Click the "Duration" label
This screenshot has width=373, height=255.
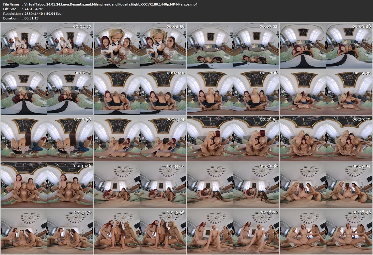(x=10, y=18)
